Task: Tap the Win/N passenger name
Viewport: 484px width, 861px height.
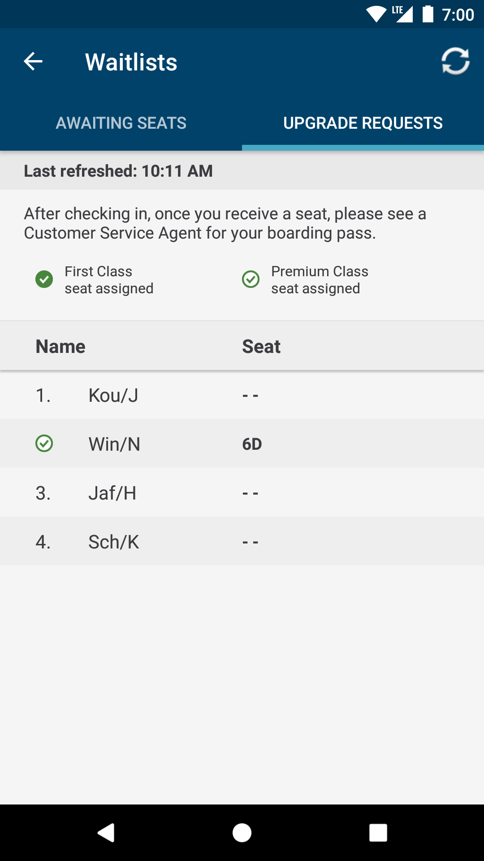Action: tap(114, 444)
